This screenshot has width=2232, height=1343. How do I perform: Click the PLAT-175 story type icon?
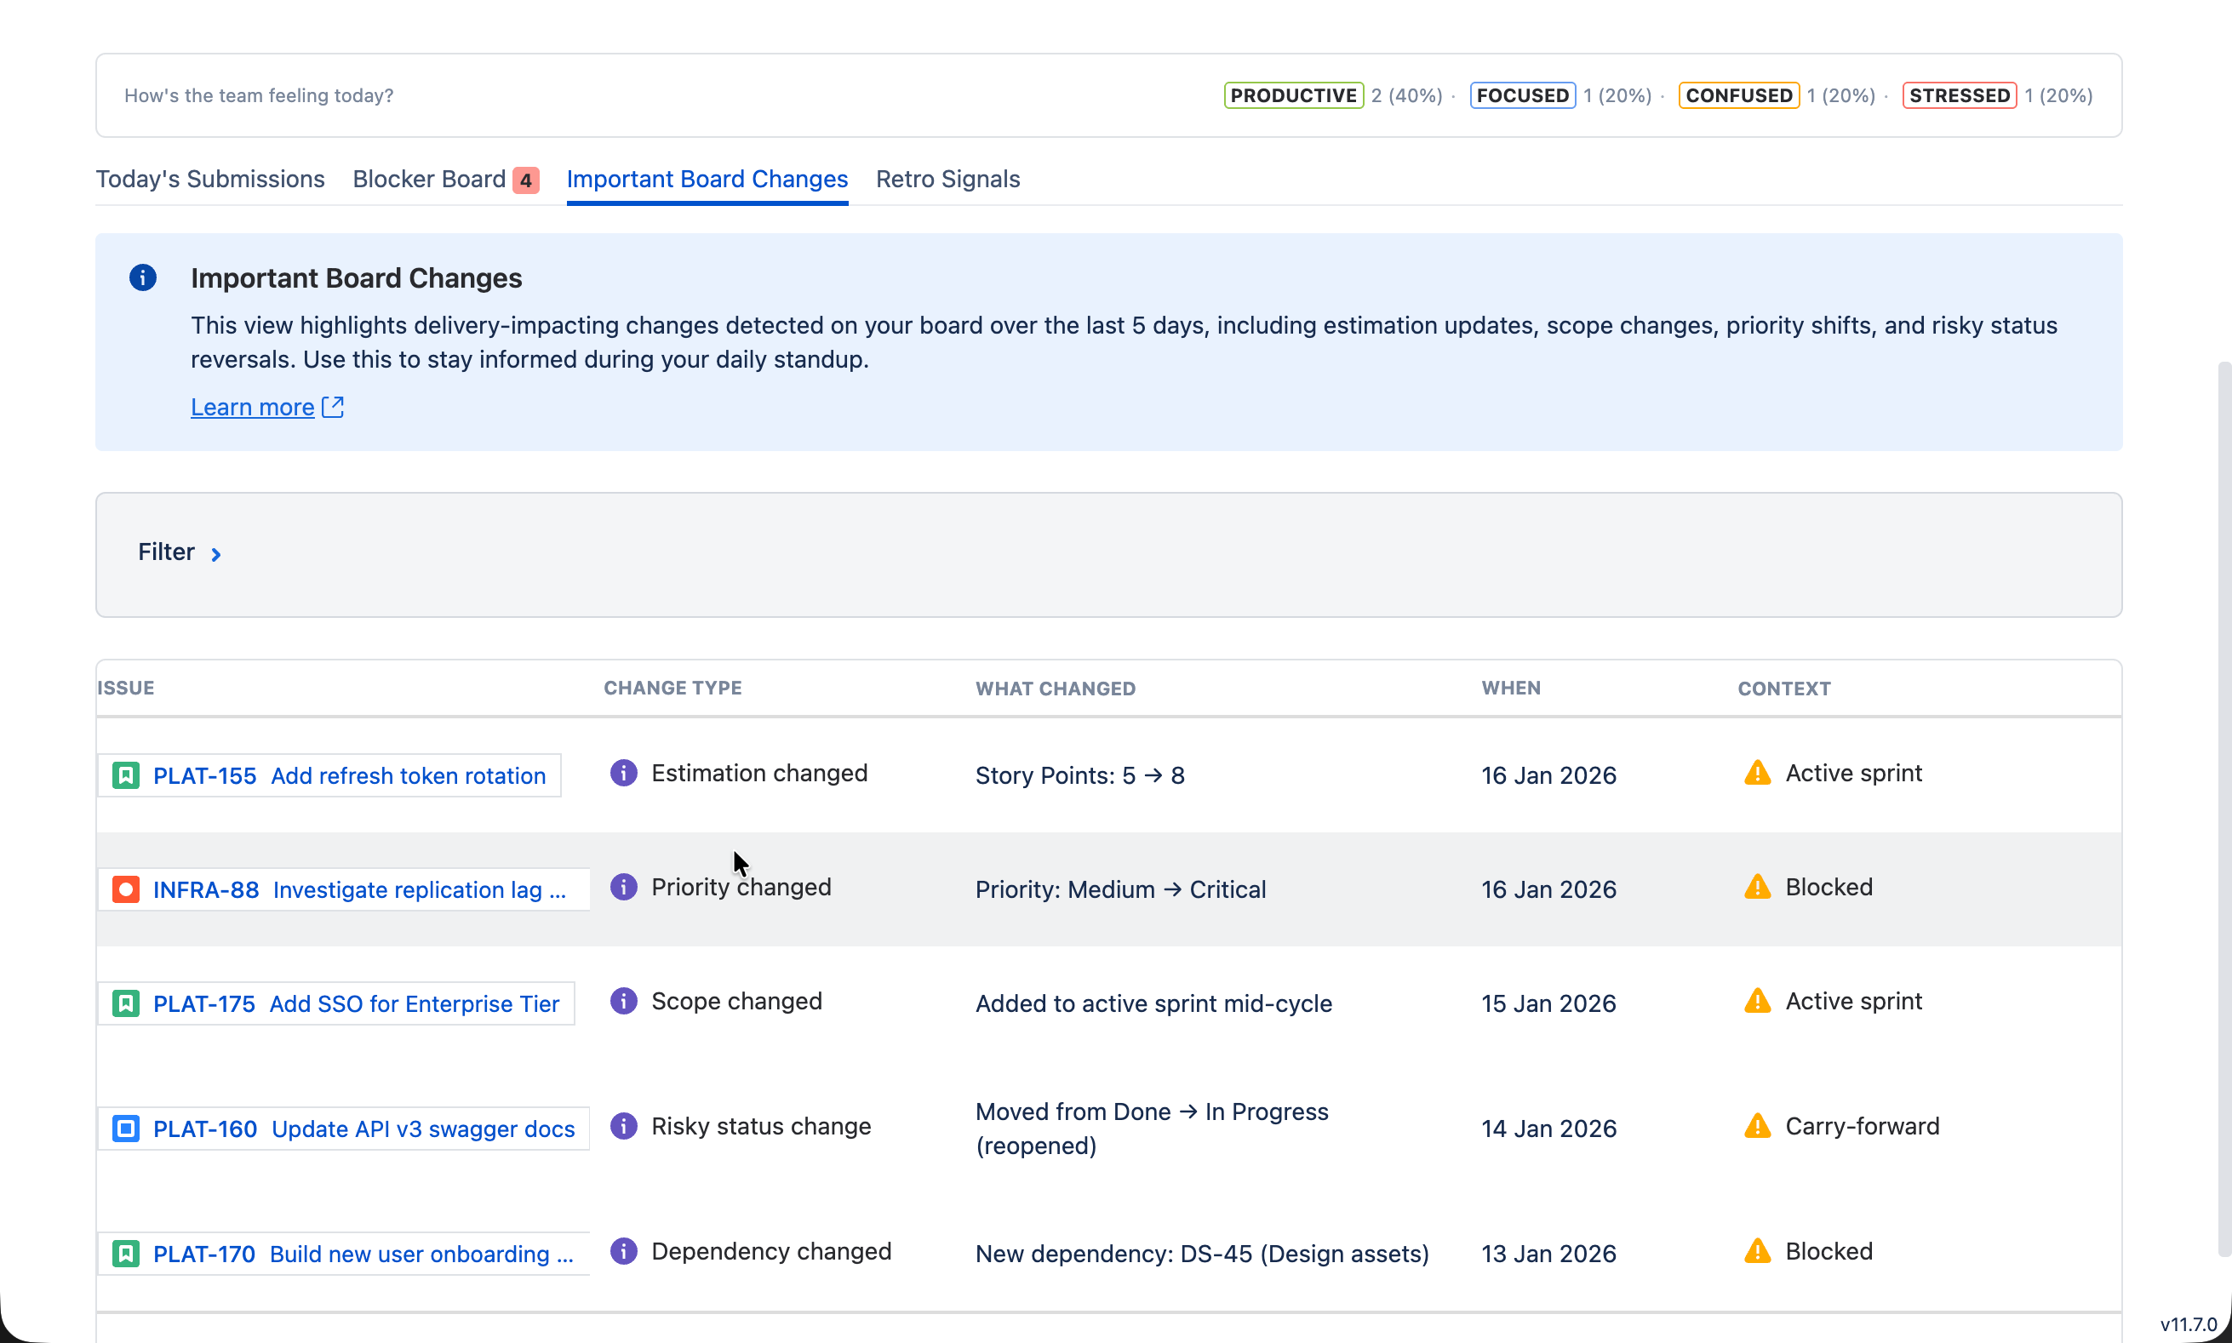tap(126, 1003)
